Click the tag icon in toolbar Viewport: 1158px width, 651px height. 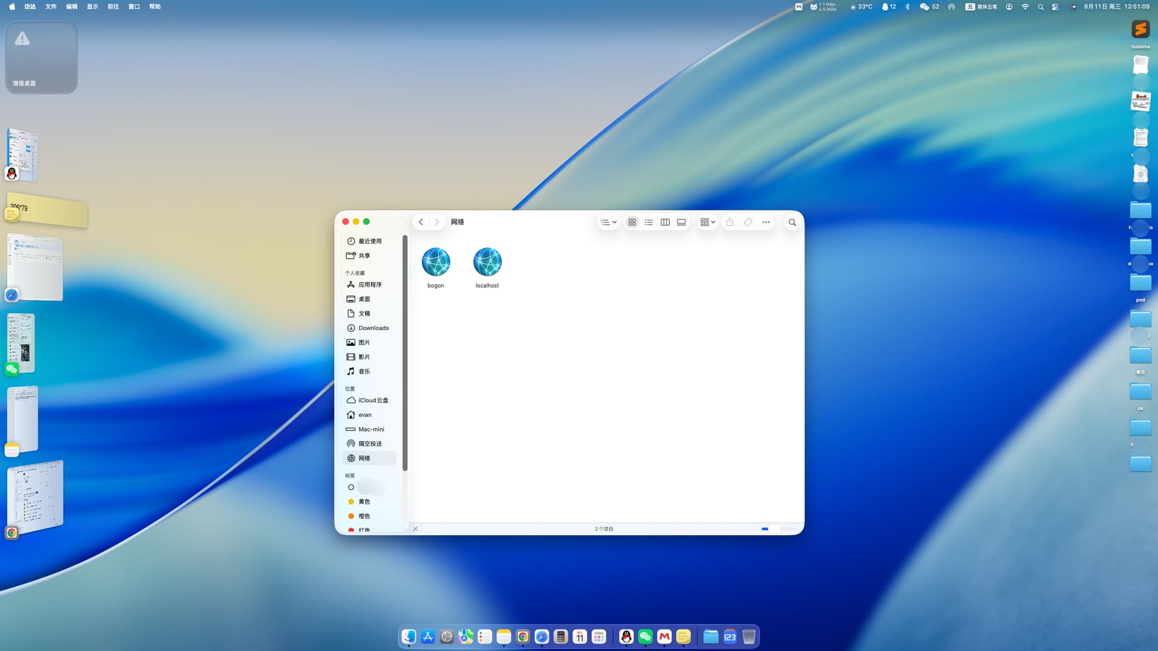[748, 222]
